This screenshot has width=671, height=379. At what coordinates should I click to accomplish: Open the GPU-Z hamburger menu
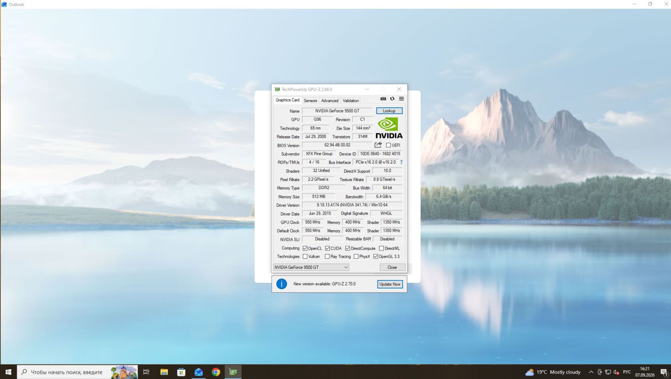[401, 99]
